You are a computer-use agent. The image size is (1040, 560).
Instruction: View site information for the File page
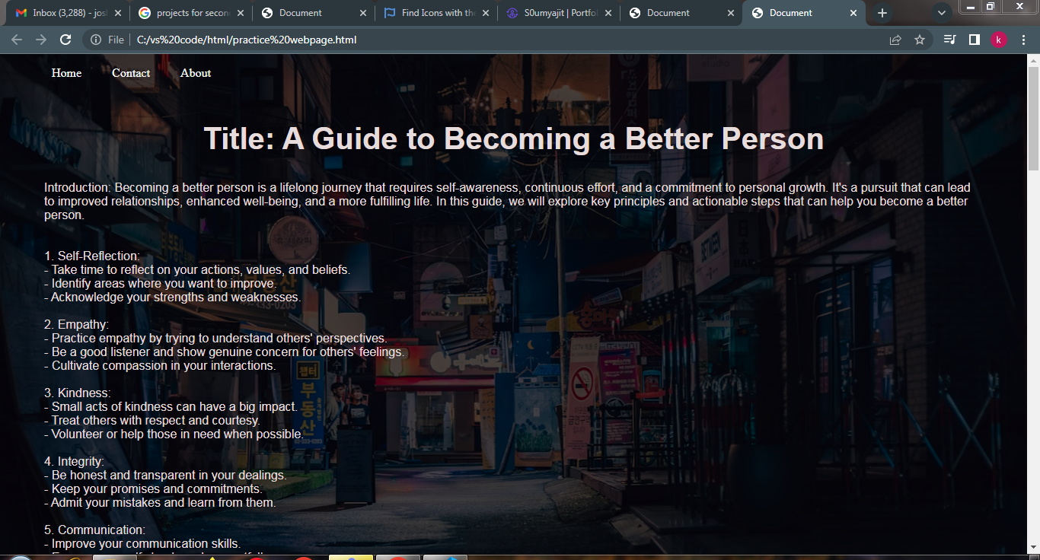click(x=97, y=40)
